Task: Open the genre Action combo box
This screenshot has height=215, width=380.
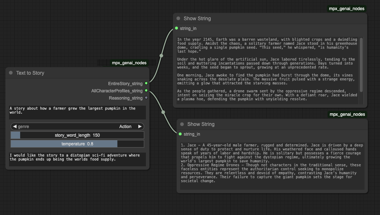Action: point(77,126)
